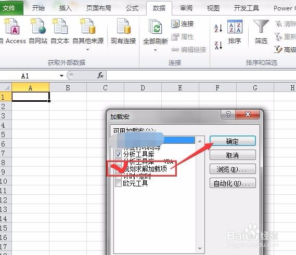Click the help question mark in 加载宏 dialog
296x255 pixels.
[228, 114]
